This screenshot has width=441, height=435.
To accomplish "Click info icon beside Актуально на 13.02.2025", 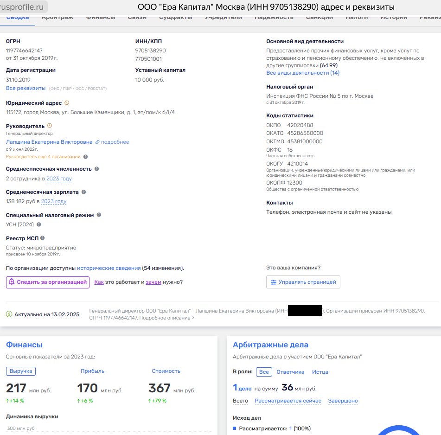I will (x=9, y=314).
